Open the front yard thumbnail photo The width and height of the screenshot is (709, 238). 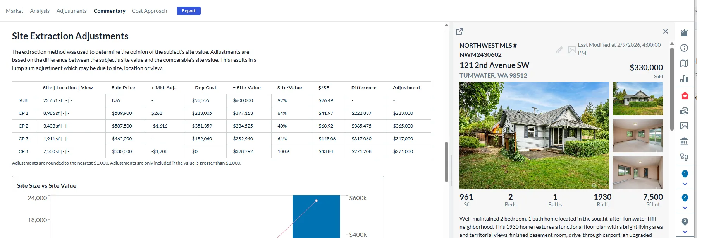pyautogui.click(x=638, y=99)
